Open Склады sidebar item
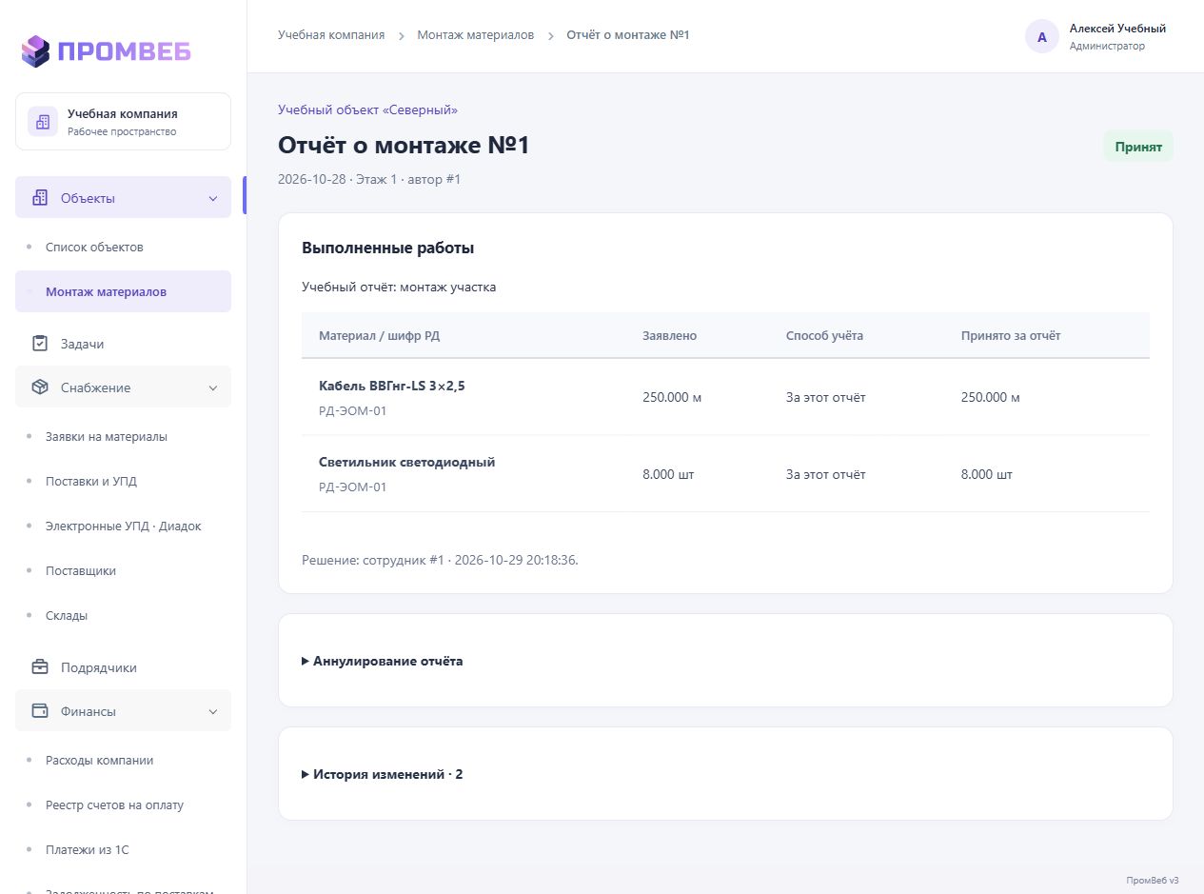This screenshot has width=1204, height=894. pos(67,615)
